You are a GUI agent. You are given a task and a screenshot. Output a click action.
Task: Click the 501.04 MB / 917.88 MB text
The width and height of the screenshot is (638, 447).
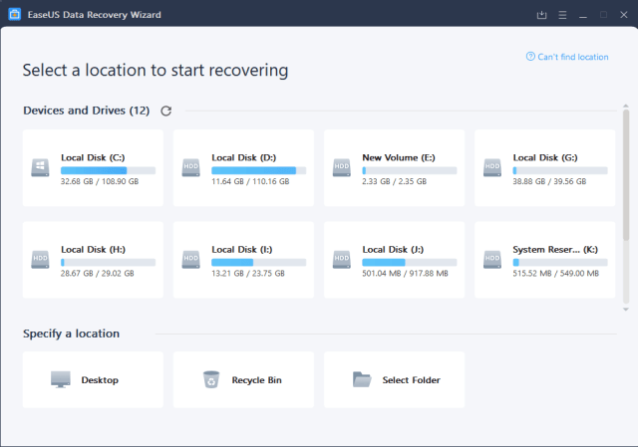click(x=406, y=274)
